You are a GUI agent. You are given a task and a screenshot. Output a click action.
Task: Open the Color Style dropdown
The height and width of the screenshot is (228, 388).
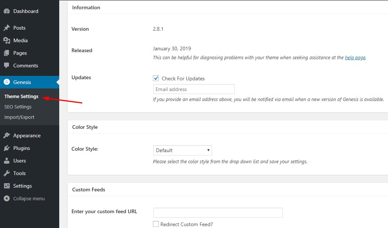coord(183,150)
